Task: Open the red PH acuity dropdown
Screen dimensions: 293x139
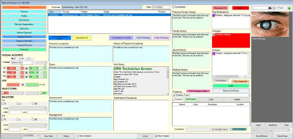Action: pyautogui.click(x=18, y=77)
